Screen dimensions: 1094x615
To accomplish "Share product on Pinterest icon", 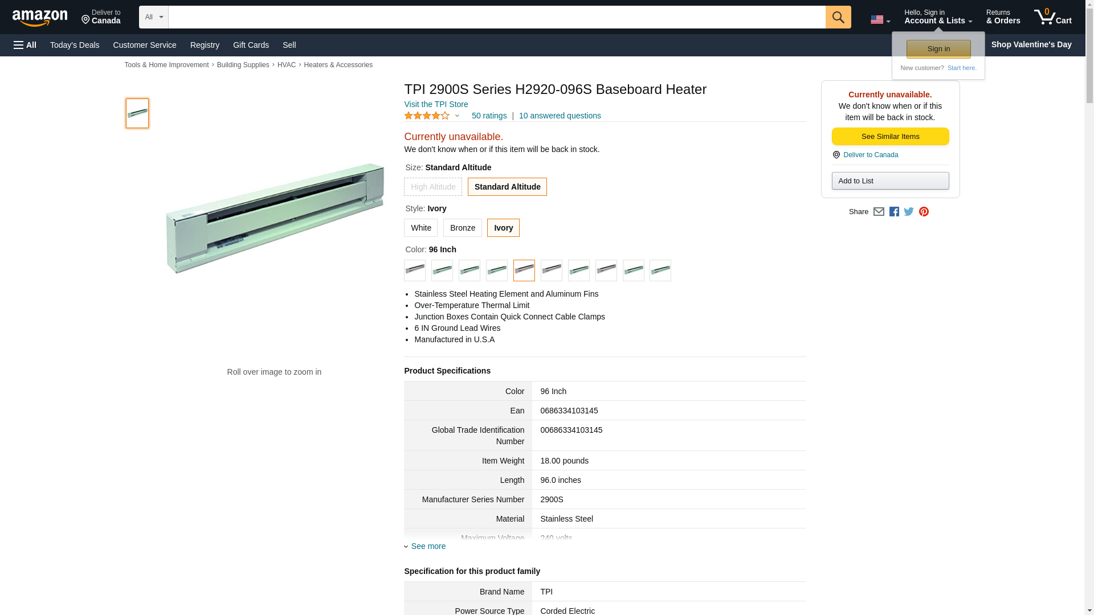I will click(x=924, y=212).
